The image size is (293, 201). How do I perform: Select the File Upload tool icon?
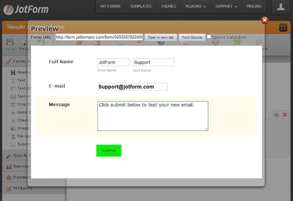point(13,136)
